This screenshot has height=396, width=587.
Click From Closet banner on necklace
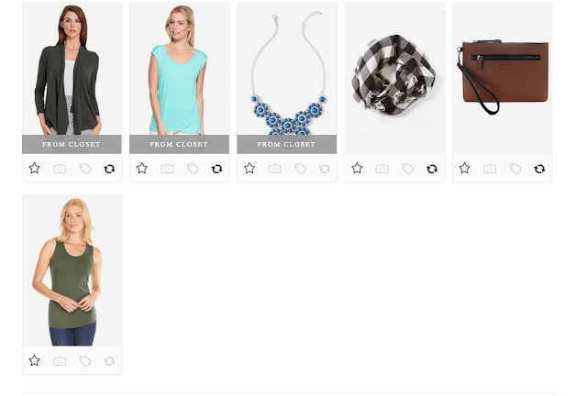click(287, 144)
